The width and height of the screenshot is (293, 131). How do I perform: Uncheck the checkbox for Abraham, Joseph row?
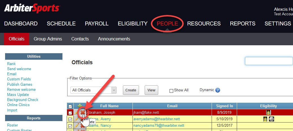70,113
